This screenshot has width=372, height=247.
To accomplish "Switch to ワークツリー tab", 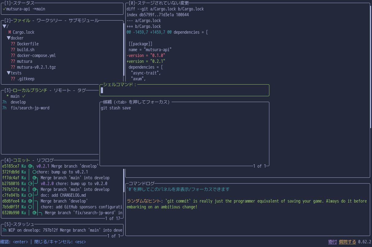I will click(49, 21).
